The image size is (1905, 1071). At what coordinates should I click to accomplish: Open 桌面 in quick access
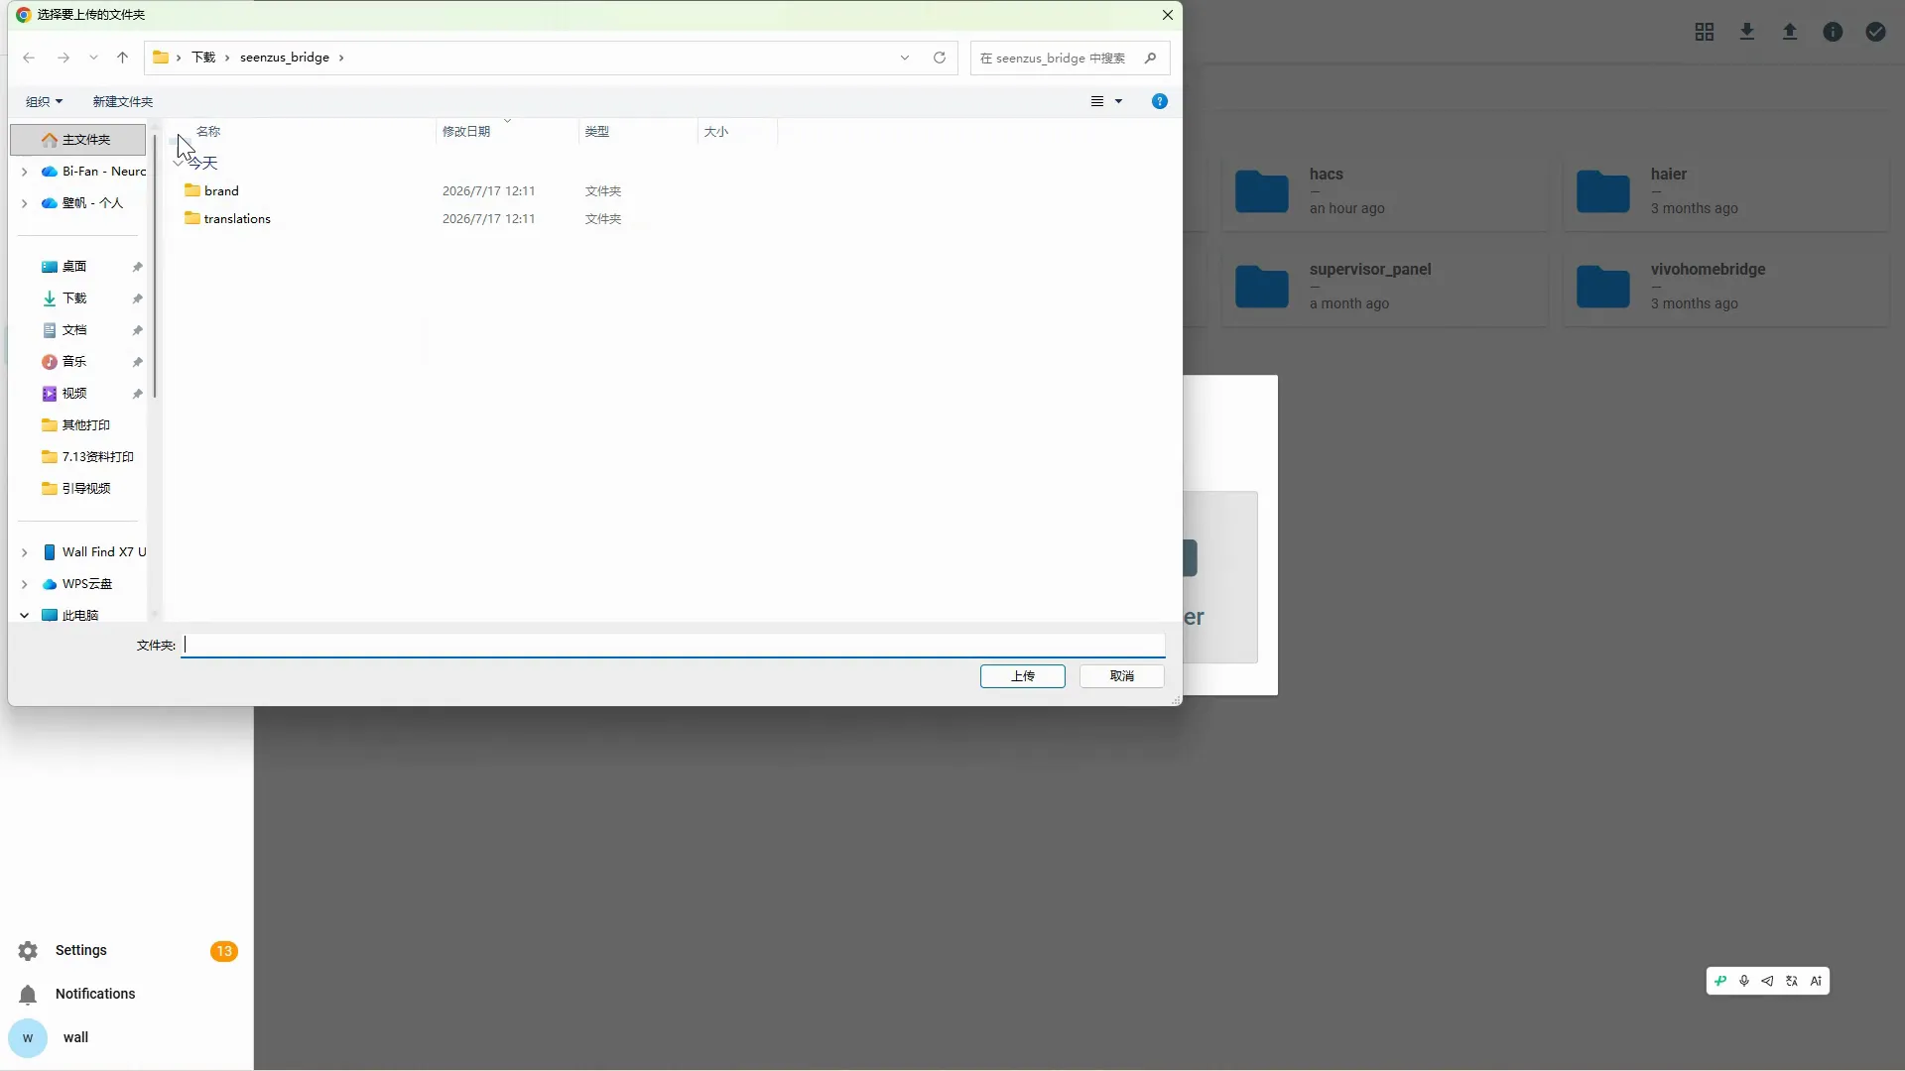tap(74, 267)
